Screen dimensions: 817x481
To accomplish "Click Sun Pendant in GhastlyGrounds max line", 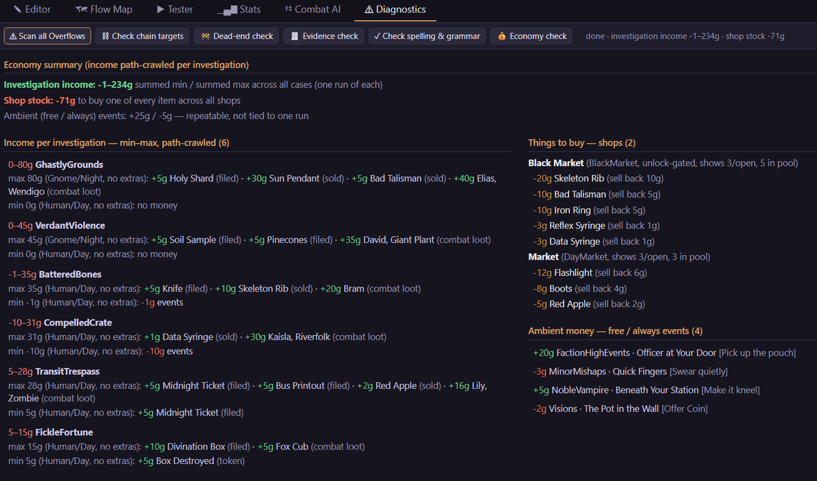I will click(294, 179).
